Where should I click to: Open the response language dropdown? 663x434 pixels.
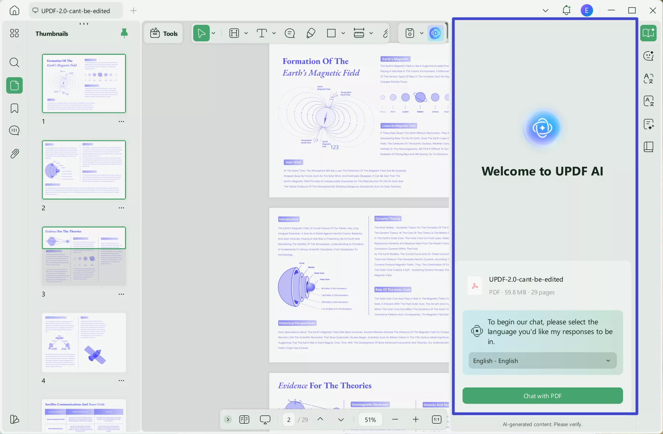[x=542, y=361]
